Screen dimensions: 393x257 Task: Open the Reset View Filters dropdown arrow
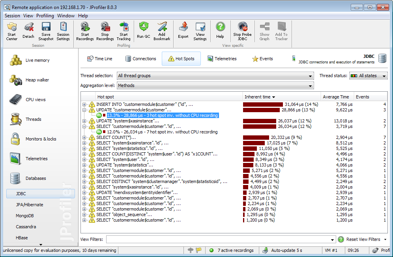(385, 240)
